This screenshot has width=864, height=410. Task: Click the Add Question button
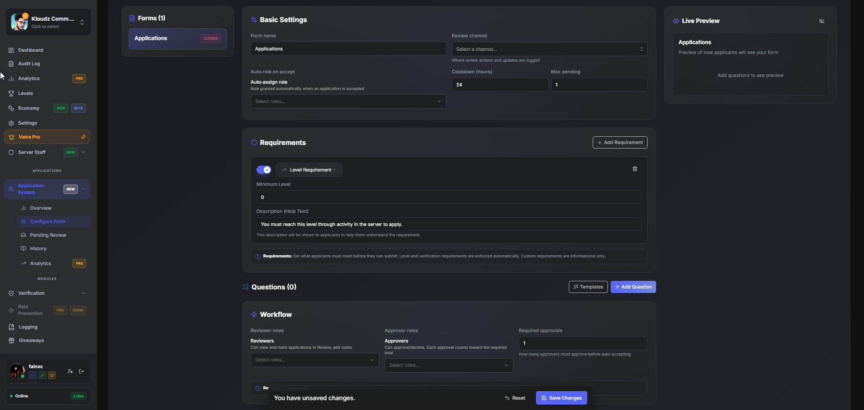(x=633, y=287)
